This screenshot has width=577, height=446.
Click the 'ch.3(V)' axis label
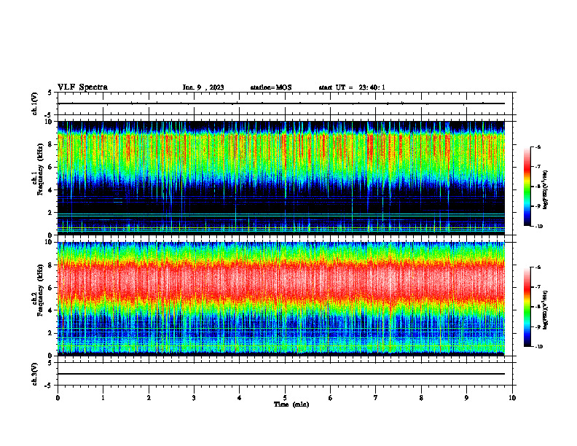coord(35,374)
